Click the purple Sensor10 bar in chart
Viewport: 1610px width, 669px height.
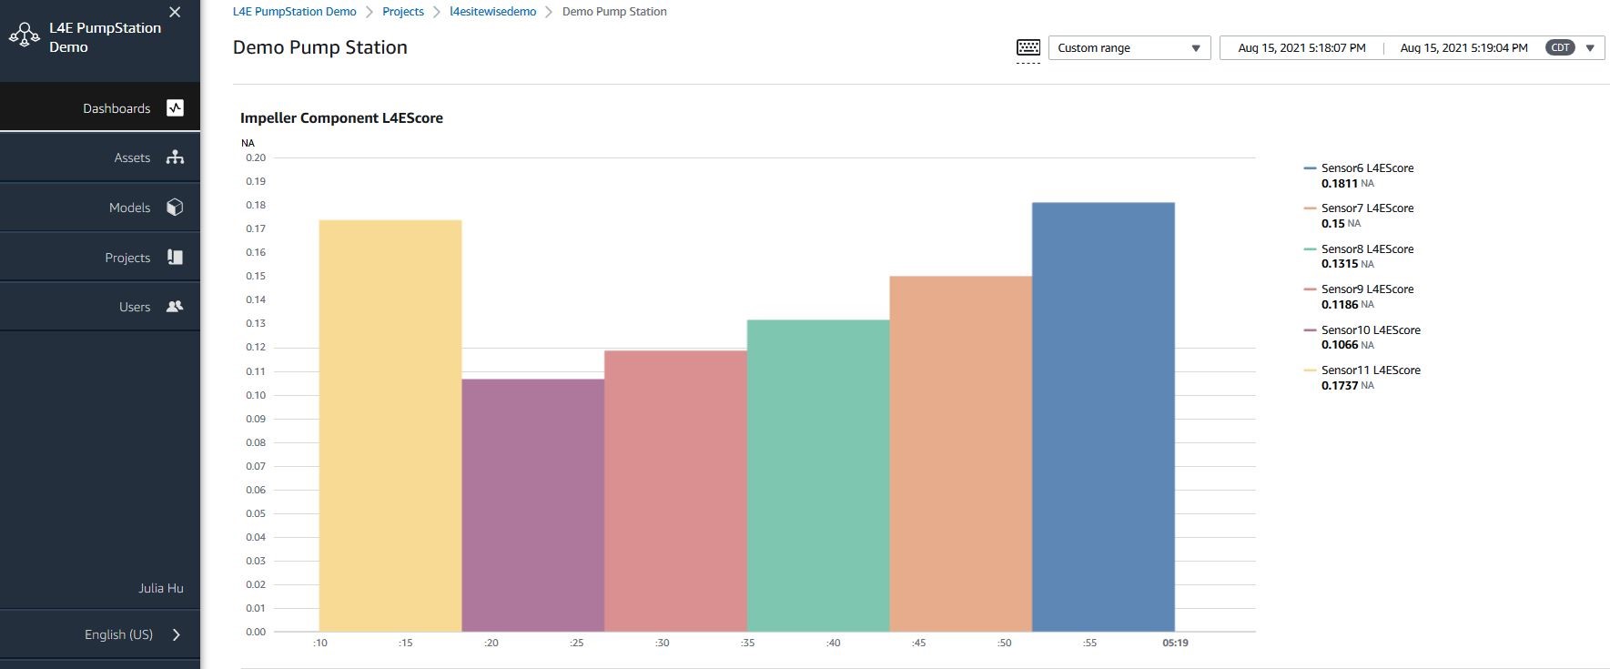(533, 505)
